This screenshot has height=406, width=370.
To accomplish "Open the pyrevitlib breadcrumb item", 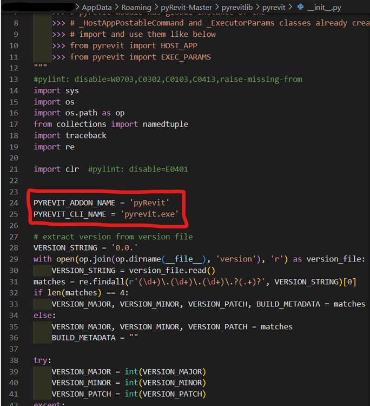I will click(x=240, y=7).
